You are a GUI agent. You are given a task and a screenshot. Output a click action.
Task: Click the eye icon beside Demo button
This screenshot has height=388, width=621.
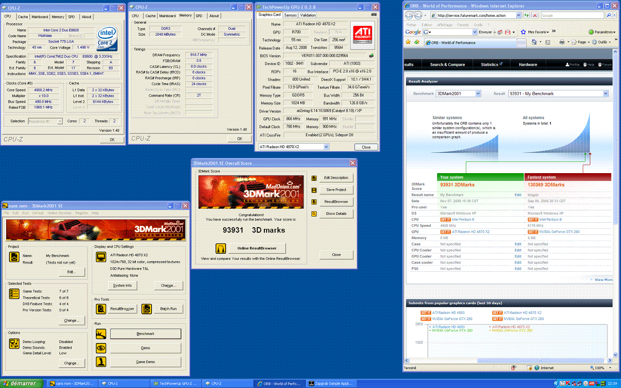tap(101, 348)
